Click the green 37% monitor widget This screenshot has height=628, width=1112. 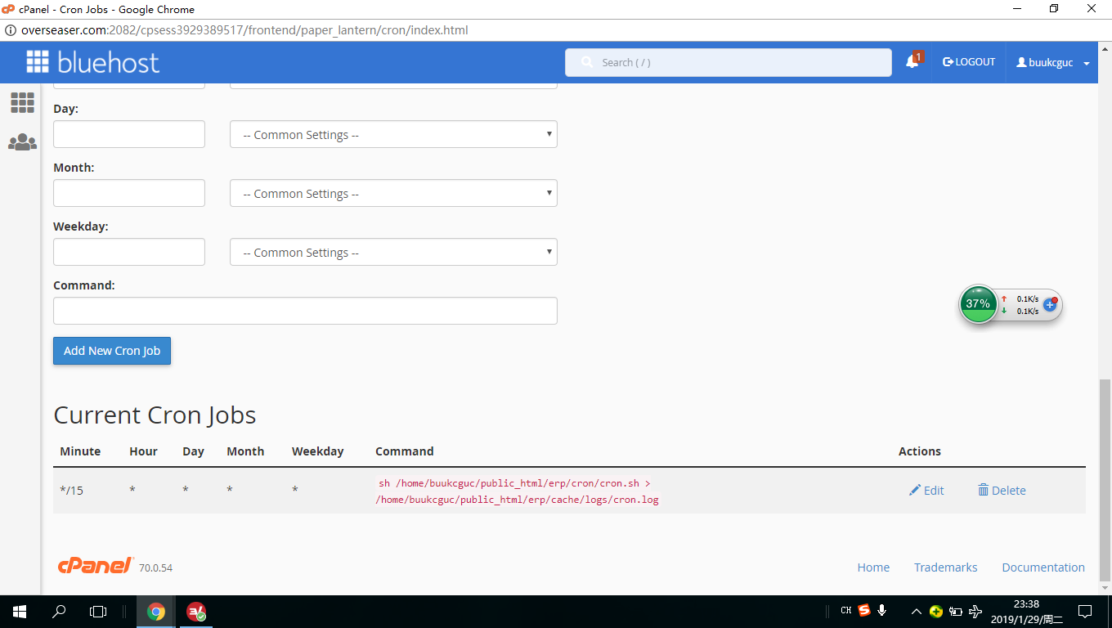978,304
